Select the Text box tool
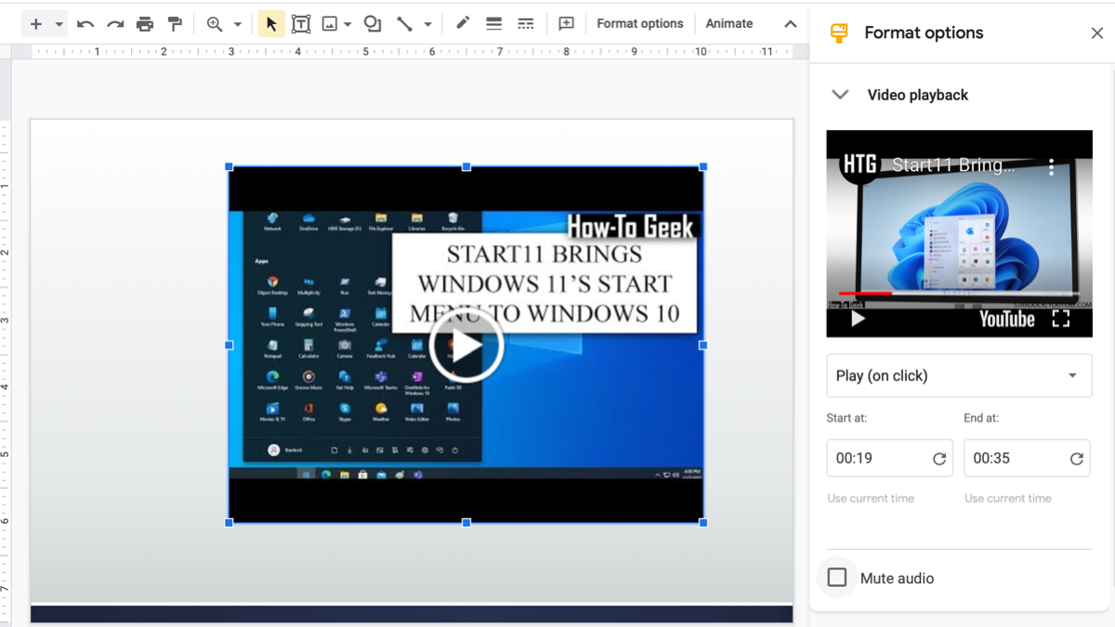The height and width of the screenshot is (627, 1115). 301,23
